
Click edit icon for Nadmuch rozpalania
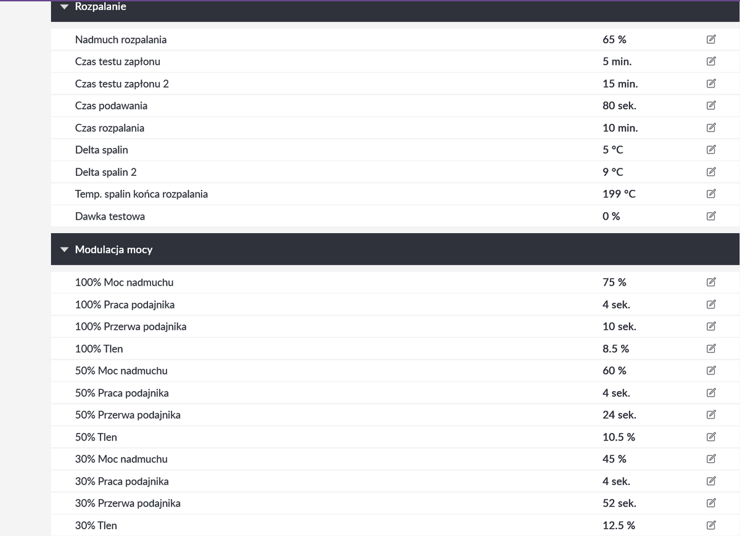tap(711, 39)
